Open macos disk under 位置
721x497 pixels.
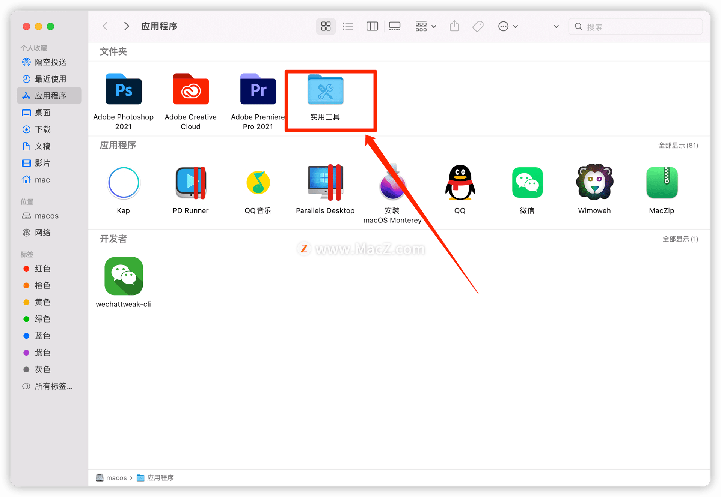pyautogui.click(x=49, y=216)
